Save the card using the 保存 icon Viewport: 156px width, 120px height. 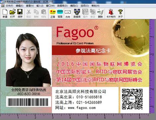tap(20, 13)
